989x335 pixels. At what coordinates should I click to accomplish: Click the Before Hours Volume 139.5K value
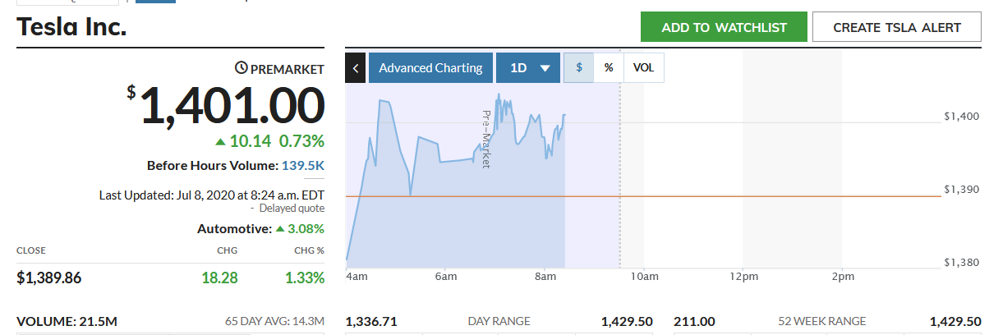(x=303, y=166)
